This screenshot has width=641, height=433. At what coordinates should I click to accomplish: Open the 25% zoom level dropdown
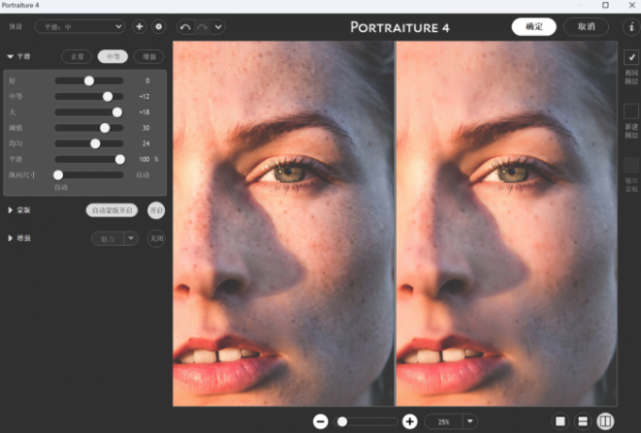pyautogui.click(x=451, y=422)
